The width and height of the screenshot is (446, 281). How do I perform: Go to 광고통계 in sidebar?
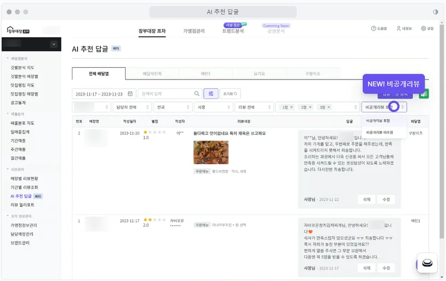coord(18,103)
